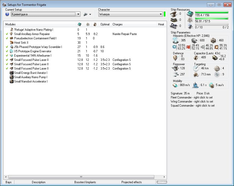
Task: Click the structure hitpoints icon
Action: coord(214,40)
